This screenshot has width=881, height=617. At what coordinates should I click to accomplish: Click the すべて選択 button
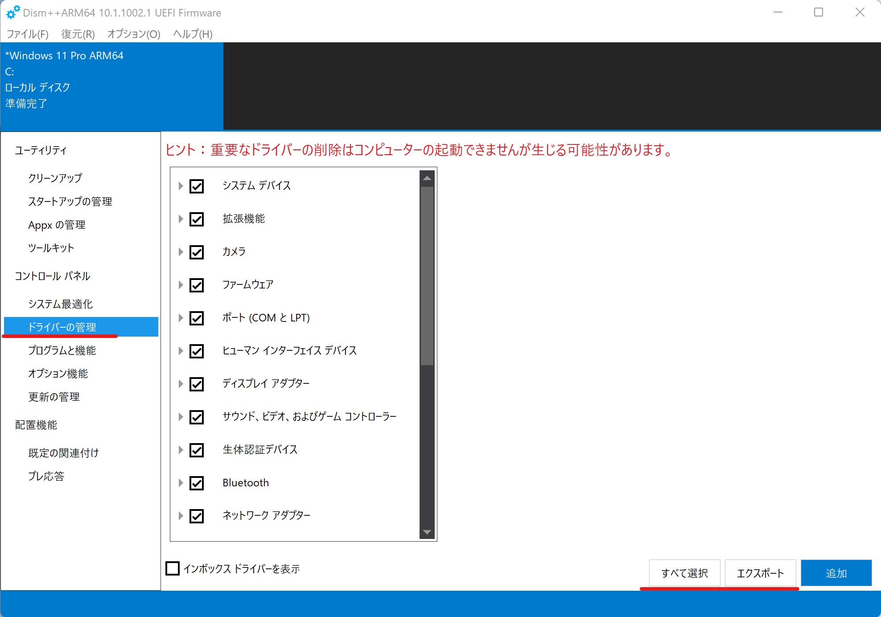coord(684,573)
